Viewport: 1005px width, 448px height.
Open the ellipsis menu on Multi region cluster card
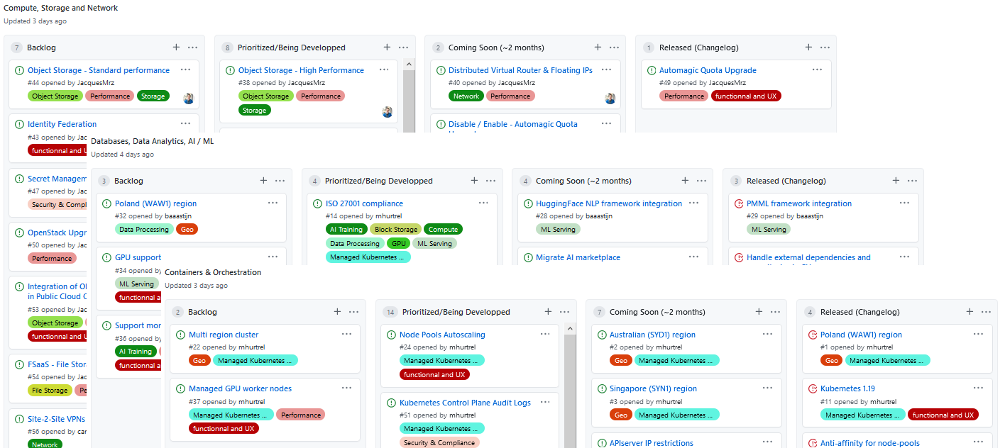pyautogui.click(x=346, y=333)
